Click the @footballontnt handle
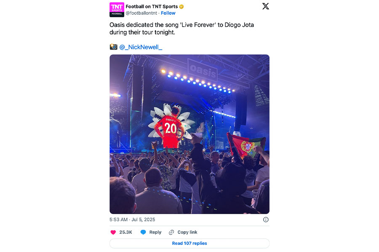Screen dimensions: 379x252 [141, 13]
